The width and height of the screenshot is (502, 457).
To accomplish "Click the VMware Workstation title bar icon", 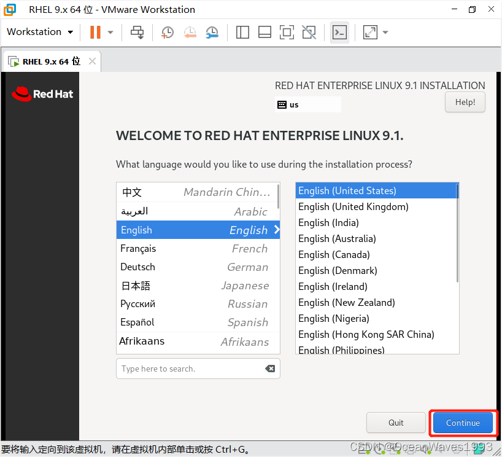I will pyautogui.click(x=10, y=10).
